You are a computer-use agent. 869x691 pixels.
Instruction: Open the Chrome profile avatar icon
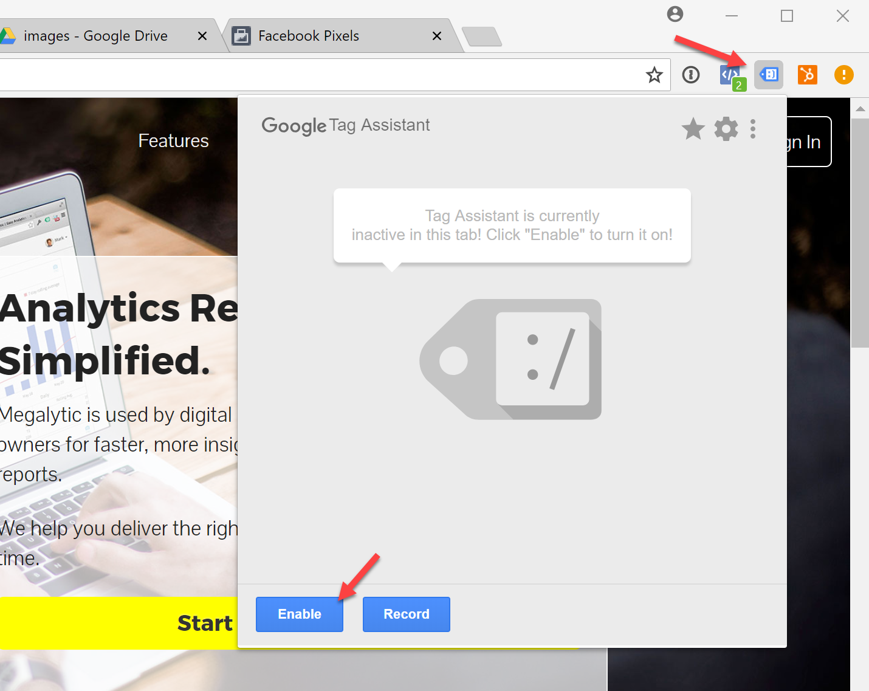675,15
